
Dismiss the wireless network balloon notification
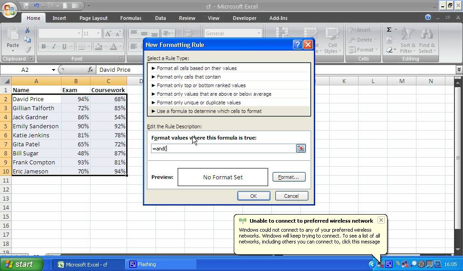[381, 220]
